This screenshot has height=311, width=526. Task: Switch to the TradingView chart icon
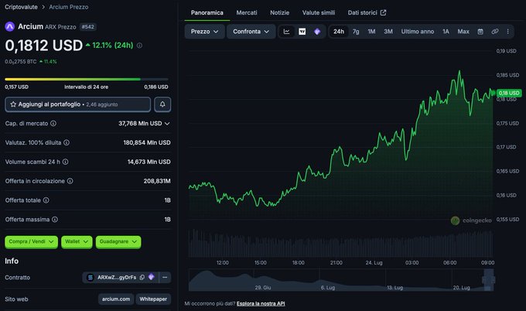click(x=302, y=32)
